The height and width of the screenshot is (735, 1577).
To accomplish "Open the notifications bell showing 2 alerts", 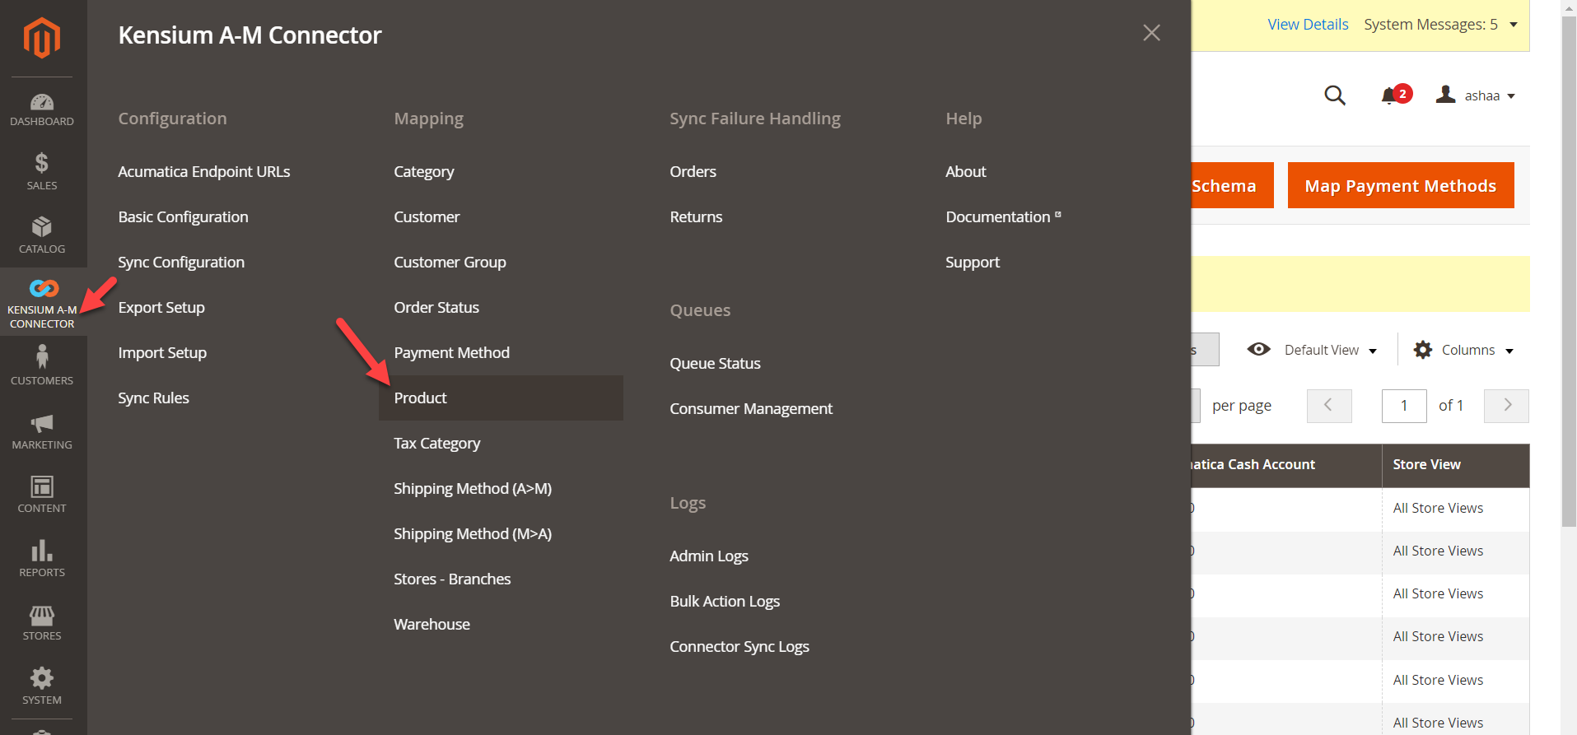I will tap(1390, 95).
